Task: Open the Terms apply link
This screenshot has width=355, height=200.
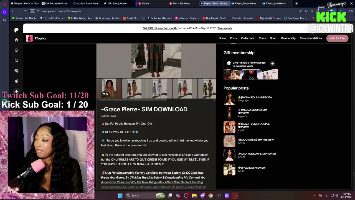Action: point(225,28)
